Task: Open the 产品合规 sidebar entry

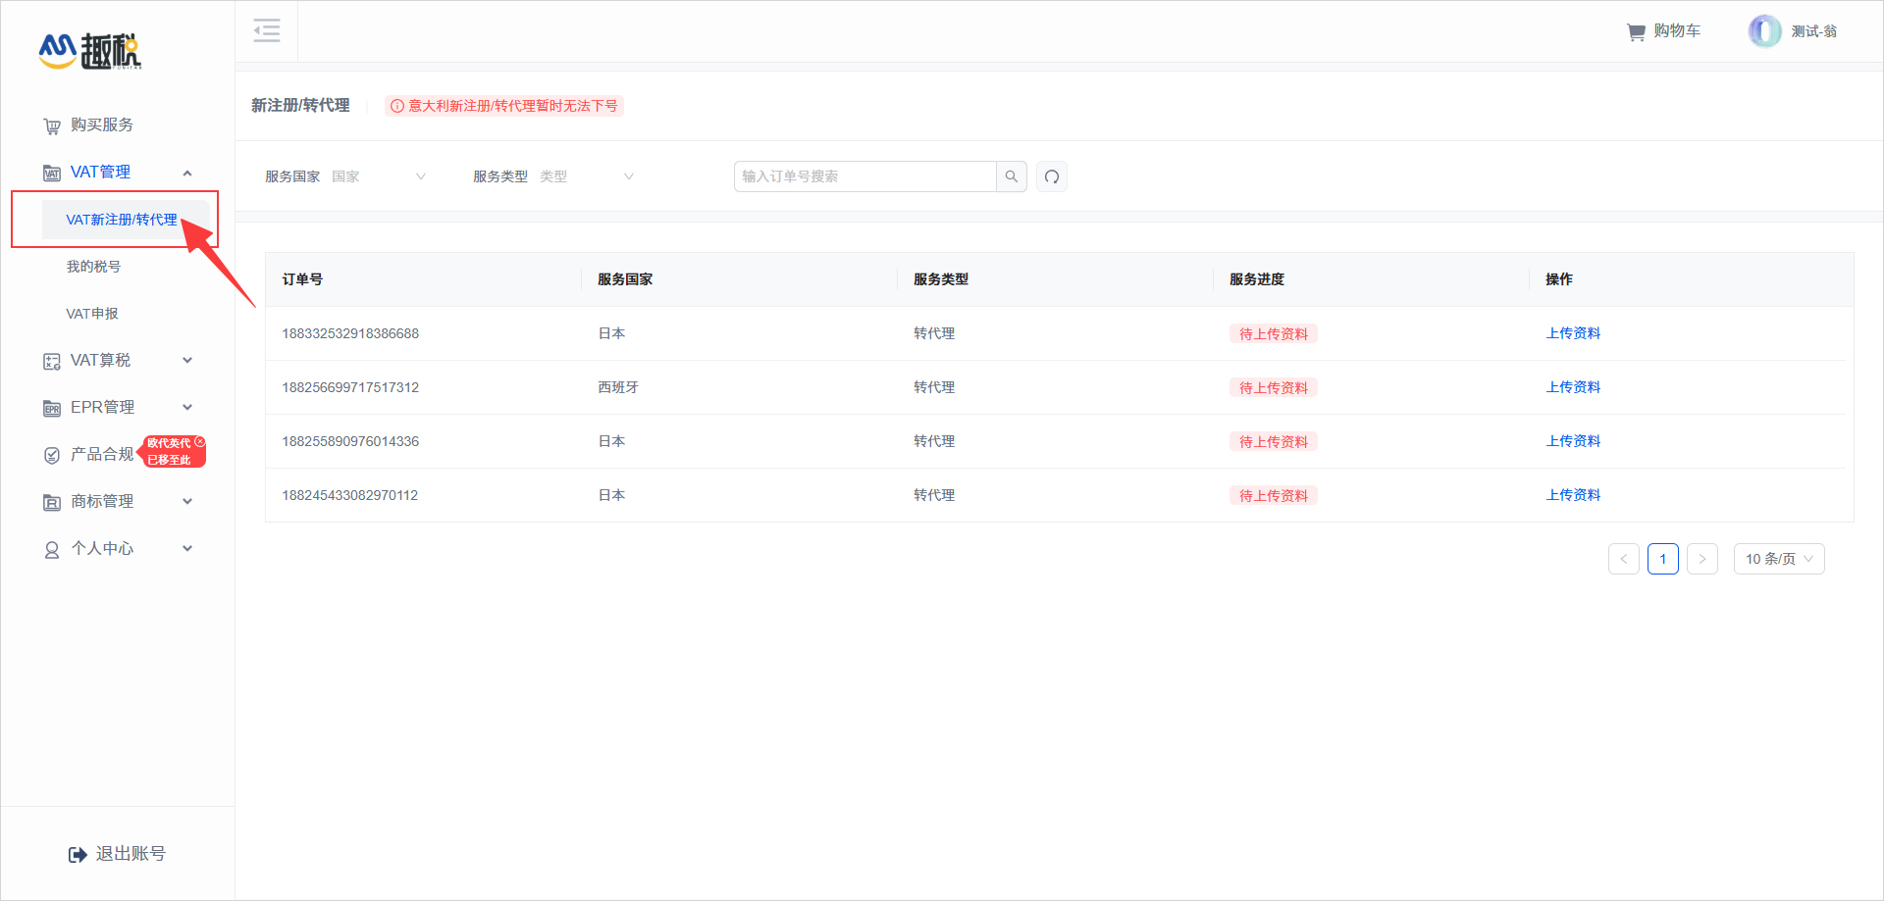Action: click(100, 453)
